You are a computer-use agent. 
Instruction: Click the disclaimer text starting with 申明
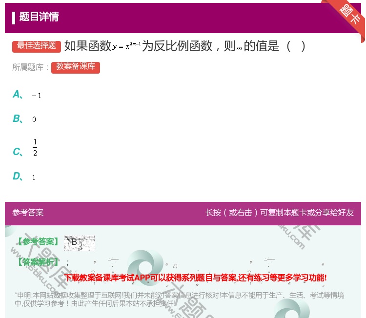click(179, 299)
